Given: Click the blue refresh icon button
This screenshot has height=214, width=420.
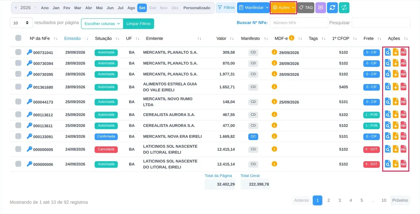Looking at the screenshot, I should click(x=333, y=8).
